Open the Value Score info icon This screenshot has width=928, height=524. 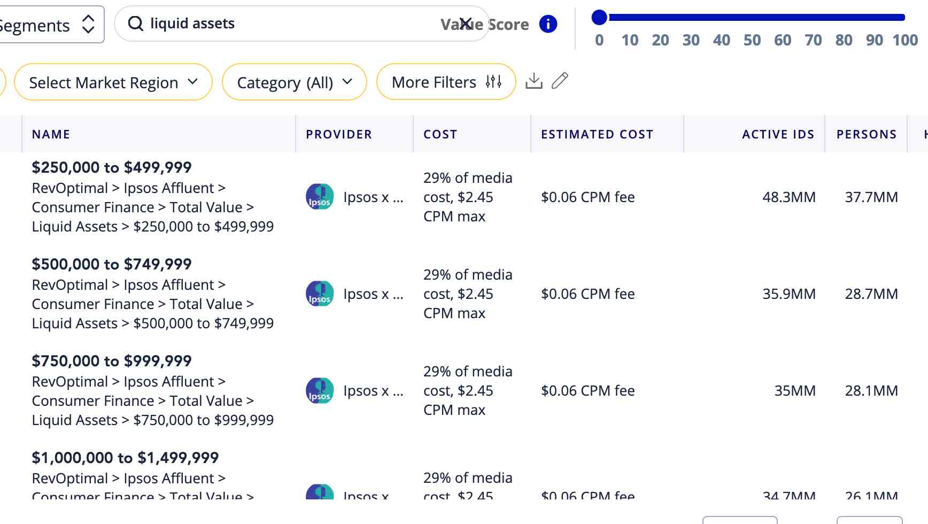coord(548,24)
